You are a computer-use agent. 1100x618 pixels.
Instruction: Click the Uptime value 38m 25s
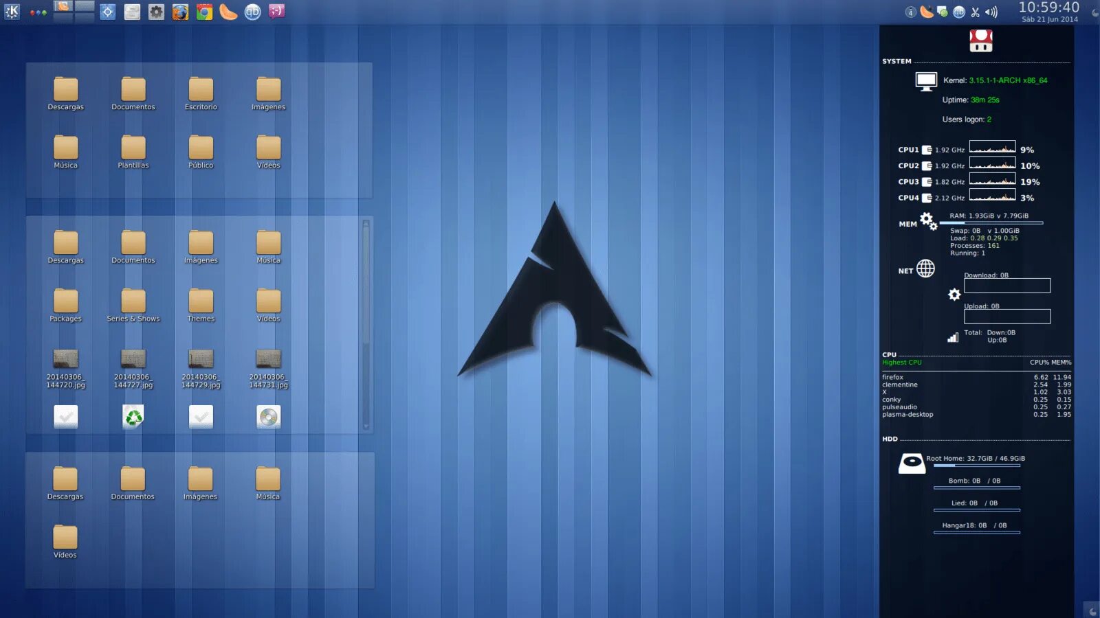click(984, 100)
